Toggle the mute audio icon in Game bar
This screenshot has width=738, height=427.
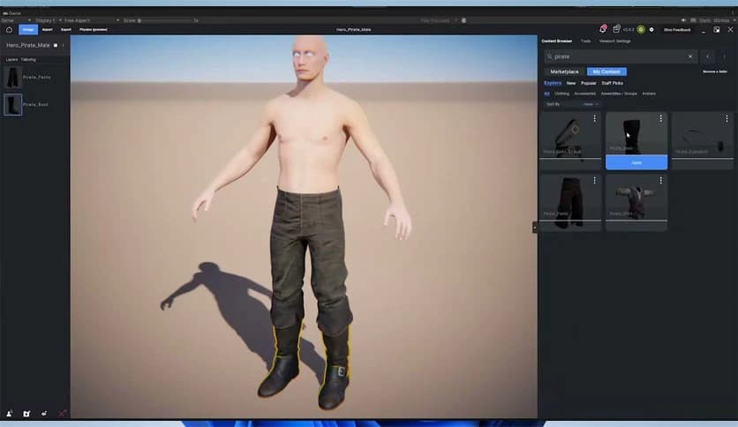pyautogui.click(x=683, y=20)
